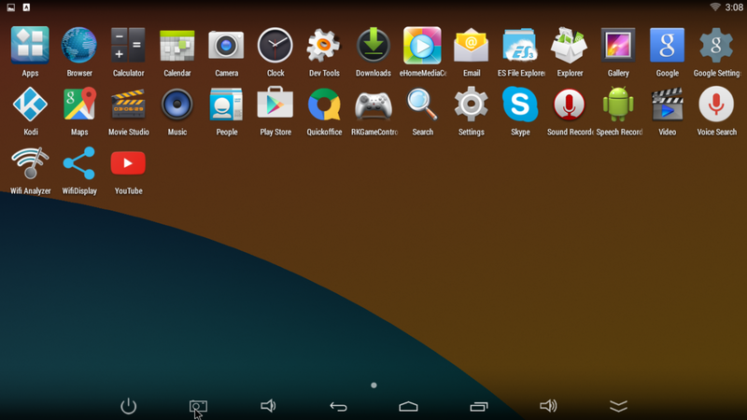Launch Skype
747x420 pixels.
(x=520, y=105)
